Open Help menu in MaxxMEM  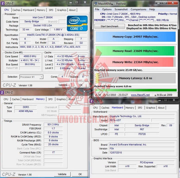pos(152,9)
